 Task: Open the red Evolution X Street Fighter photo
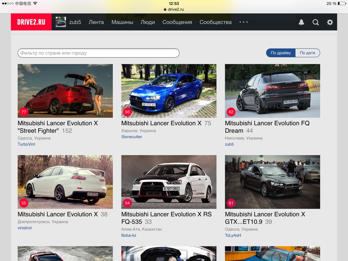coord(65,91)
